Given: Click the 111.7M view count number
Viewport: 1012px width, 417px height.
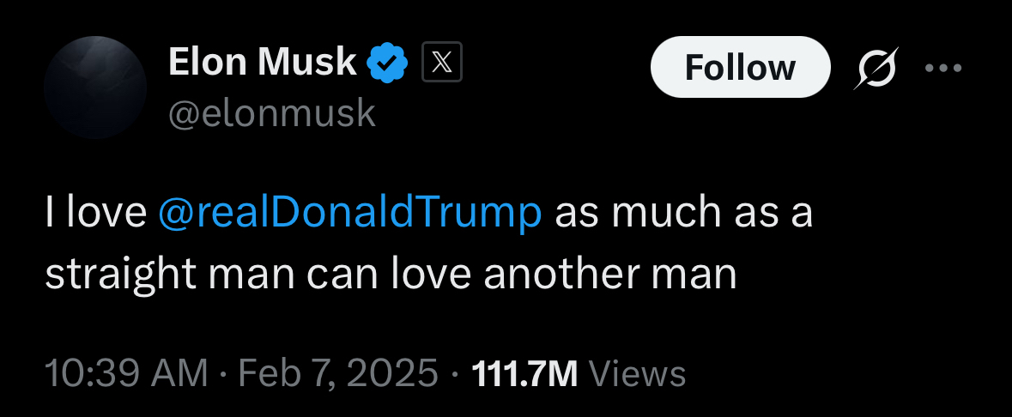Looking at the screenshot, I should [524, 372].
